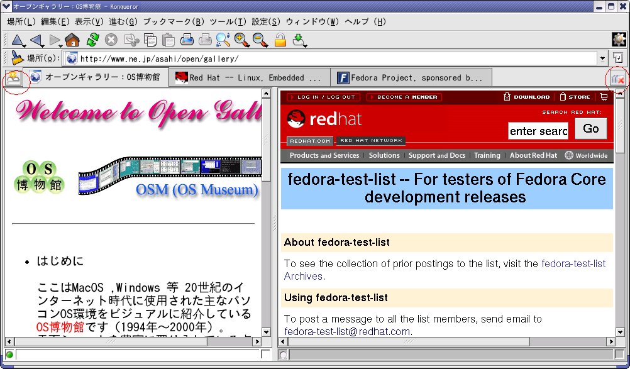Viewport: 630px width, 369px height.
Task: Click the green download arrow icon
Action: [299, 40]
